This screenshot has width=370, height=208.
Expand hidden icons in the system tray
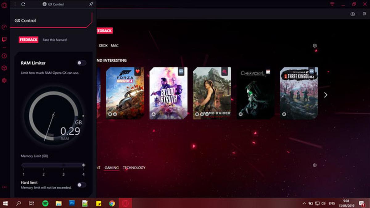tap(304, 204)
